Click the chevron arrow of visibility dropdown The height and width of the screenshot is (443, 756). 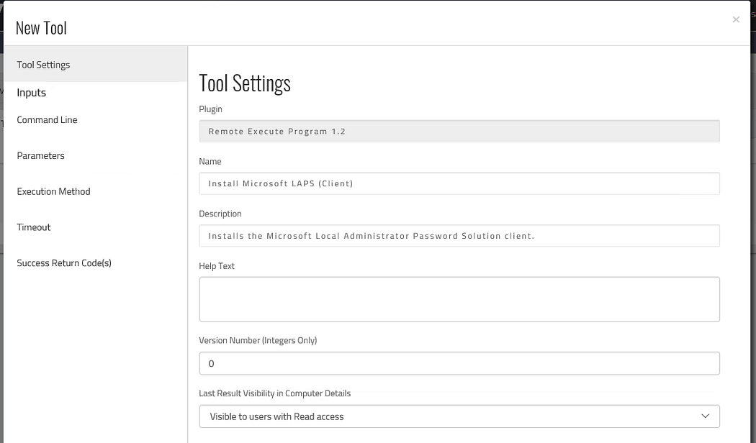click(x=705, y=416)
